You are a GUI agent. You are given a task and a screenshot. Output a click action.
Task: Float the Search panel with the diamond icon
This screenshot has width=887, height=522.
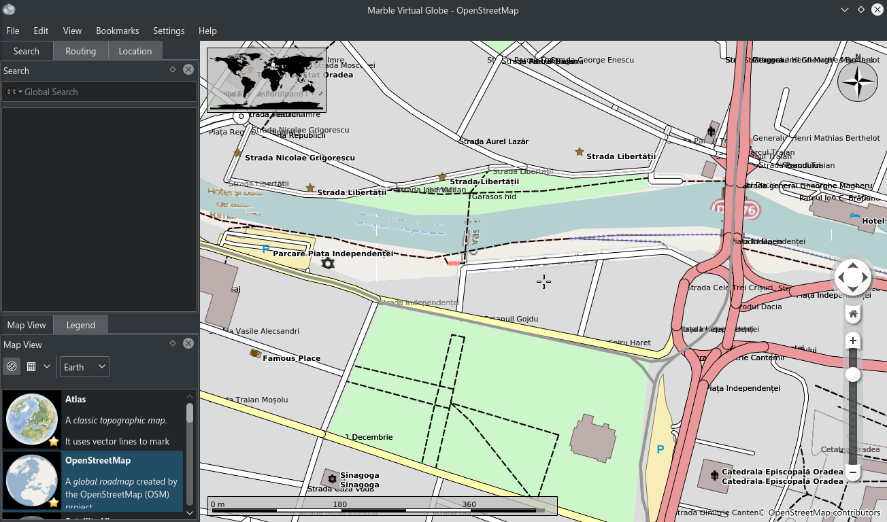[173, 69]
